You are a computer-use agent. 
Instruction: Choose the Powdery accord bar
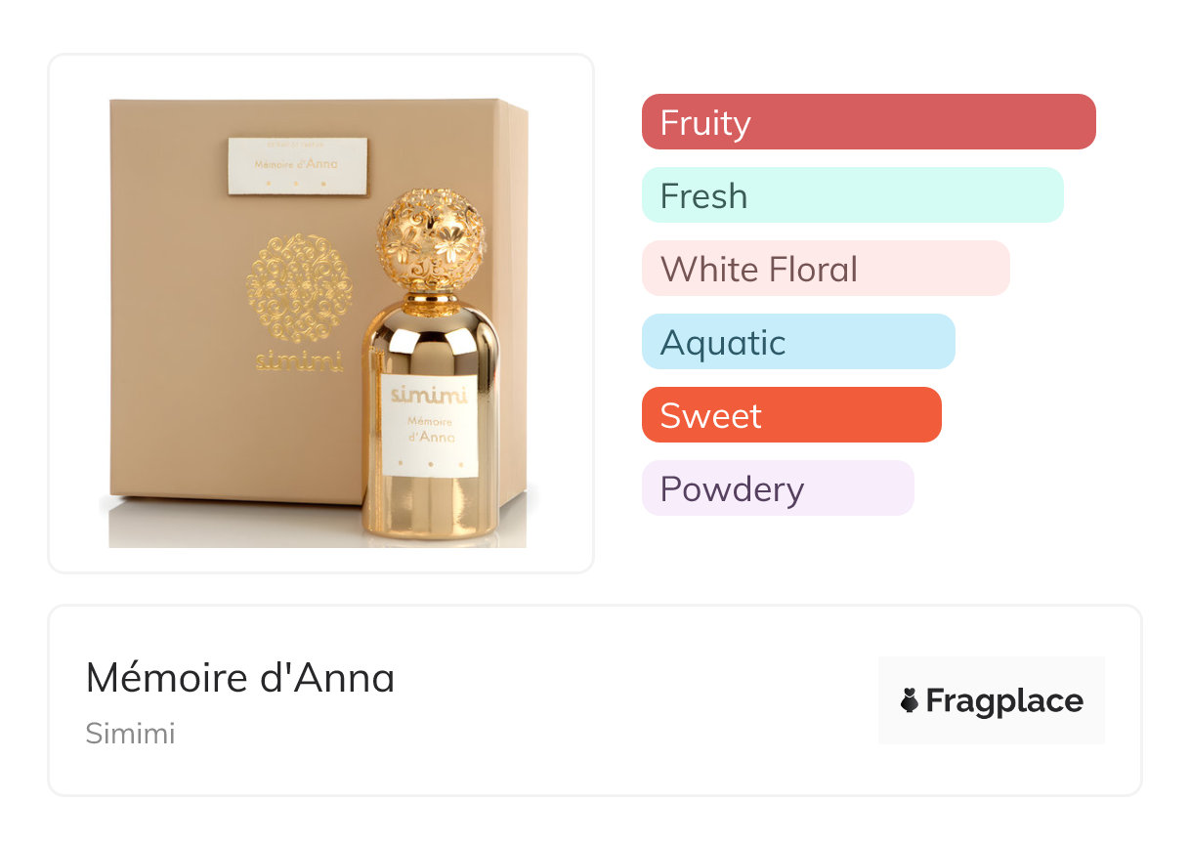[777, 488]
